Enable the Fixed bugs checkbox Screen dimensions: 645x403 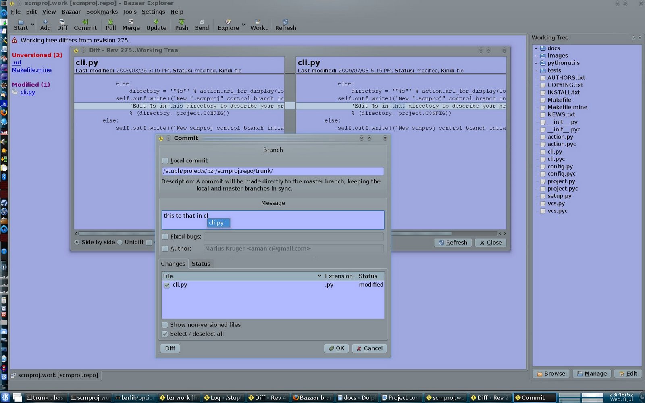pyautogui.click(x=165, y=237)
